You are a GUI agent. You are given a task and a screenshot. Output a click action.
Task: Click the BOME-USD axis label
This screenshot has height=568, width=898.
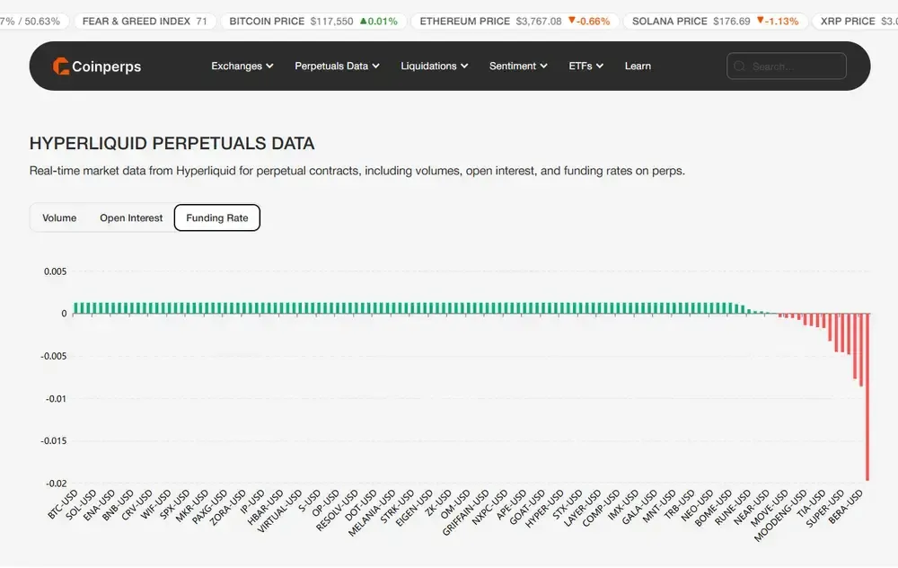714,508
